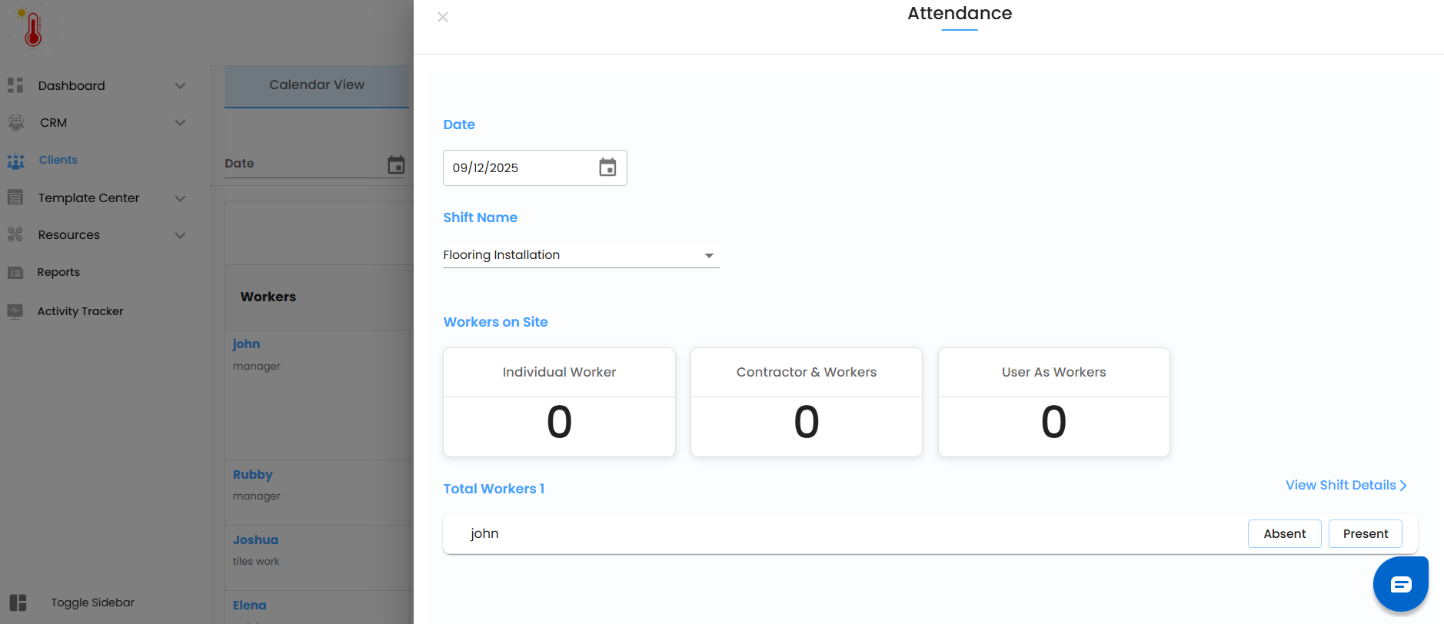Image resolution: width=1444 pixels, height=624 pixels.
Task: Switch to Calendar View tab
Action: (x=317, y=85)
